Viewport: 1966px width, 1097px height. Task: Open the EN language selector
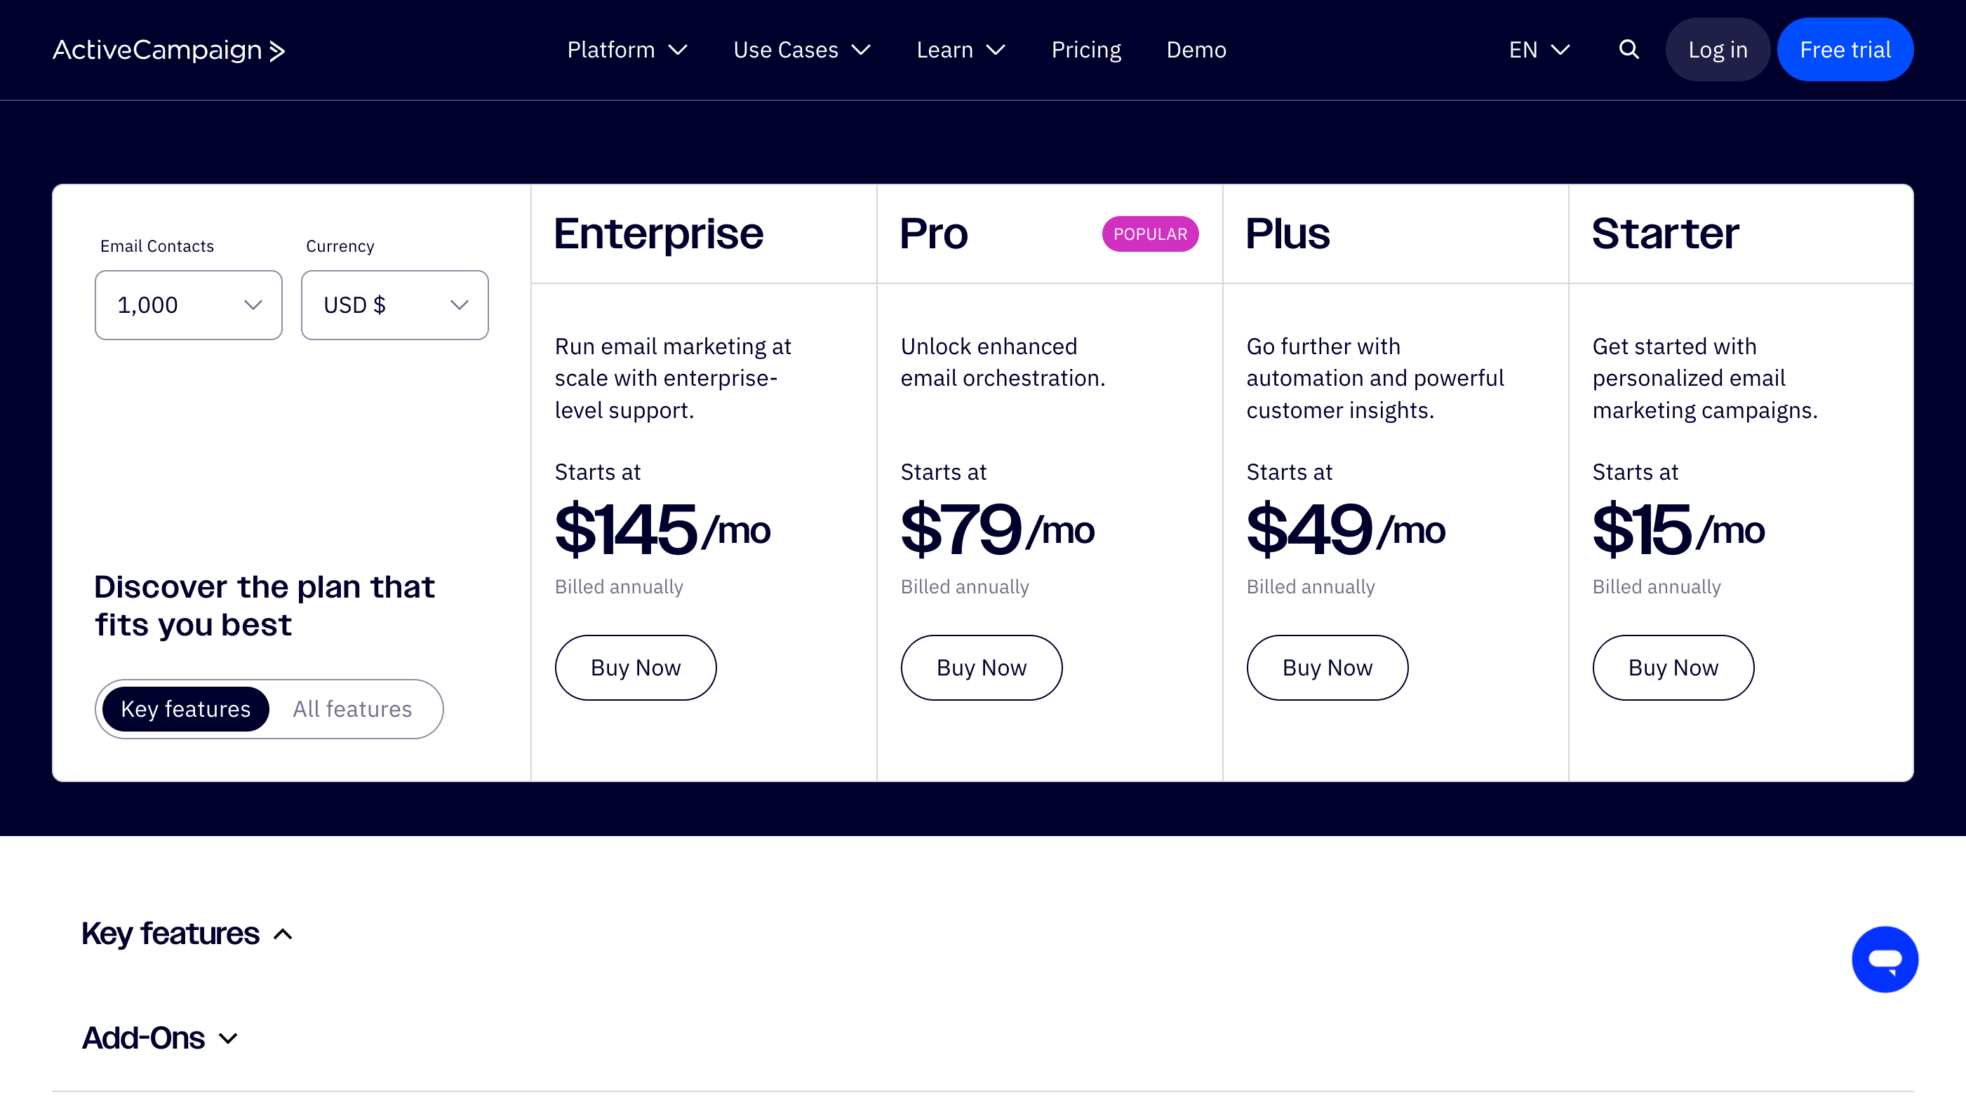pyautogui.click(x=1539, y=51)
